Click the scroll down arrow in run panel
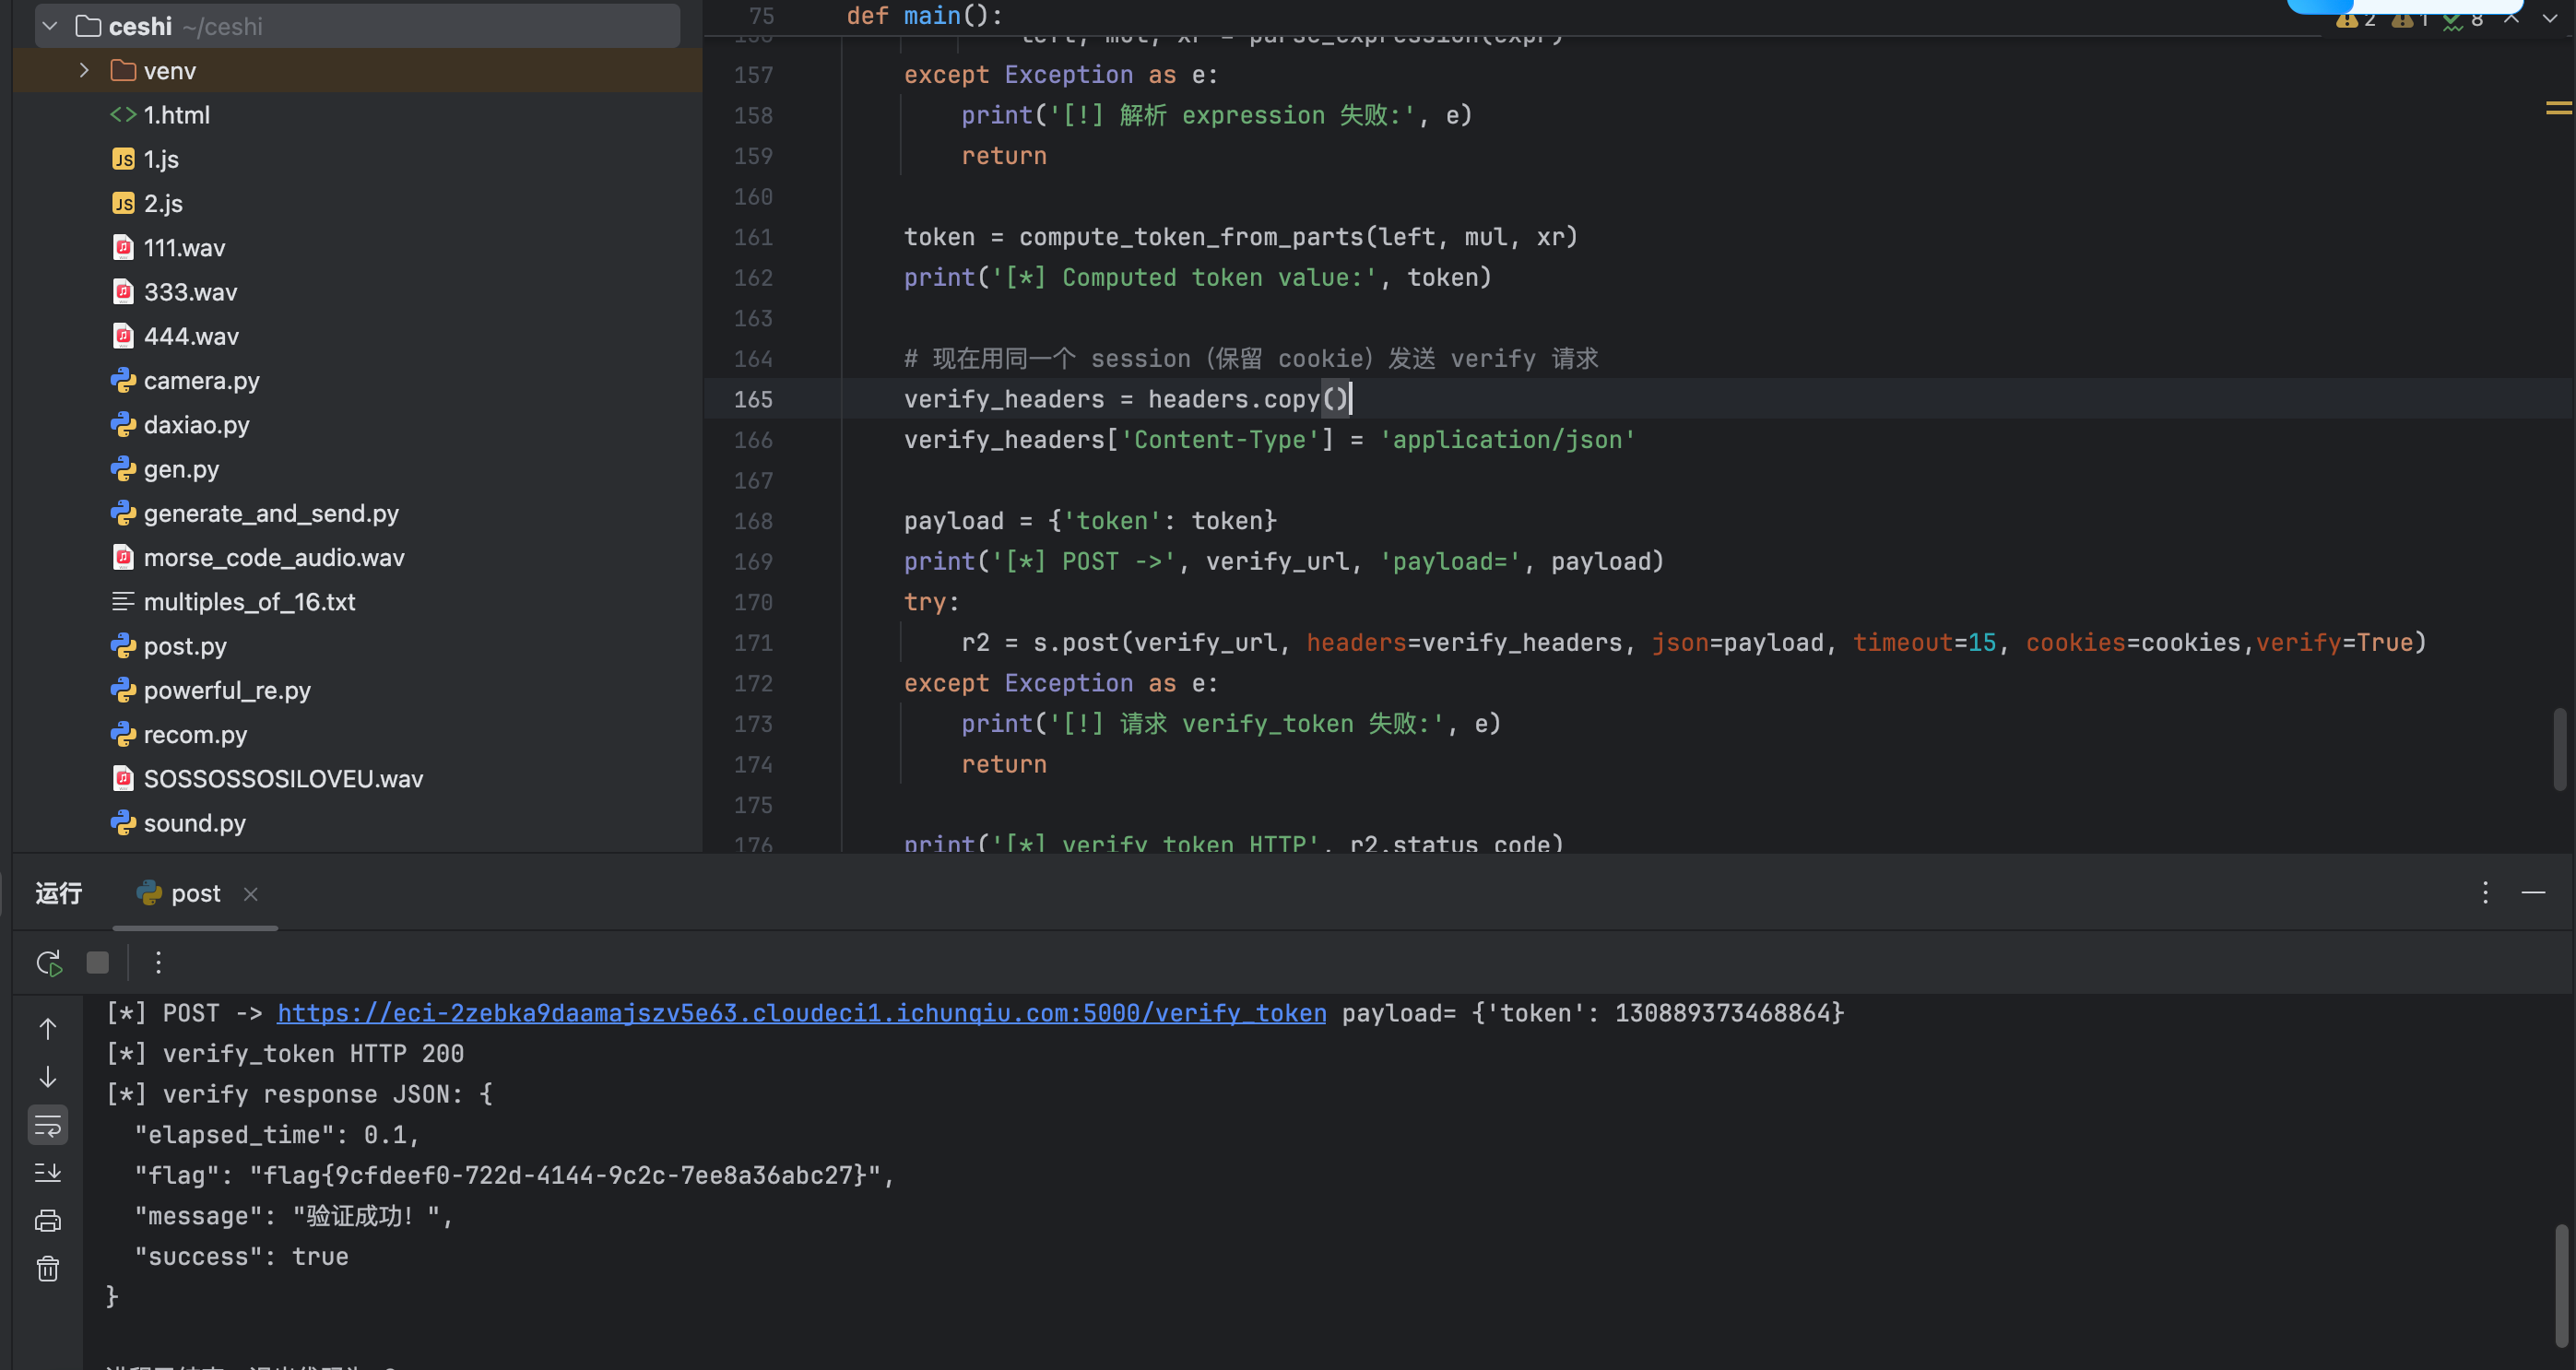Viewport: 2576px width, 1370px height. pos(48,1077)
